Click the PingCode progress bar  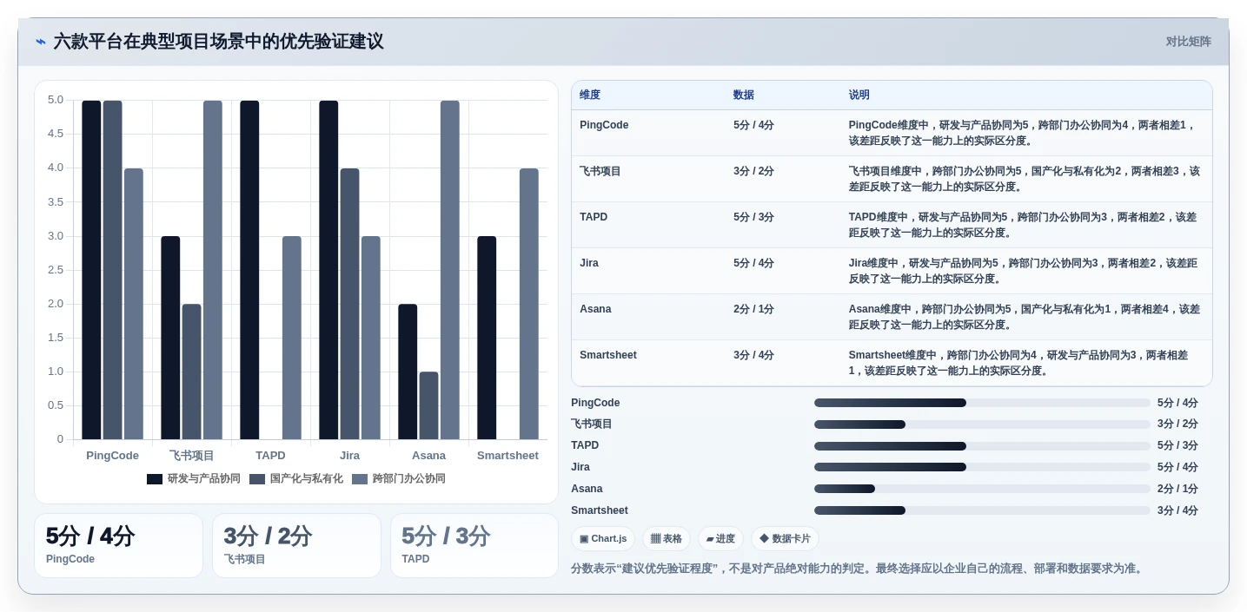[x=982, y=403]
